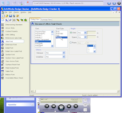Add the Table Font check
This screenshot has height=113, width=122.
[9, 71]
